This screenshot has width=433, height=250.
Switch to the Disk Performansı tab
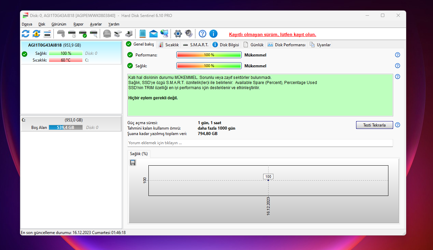tap(286, 45)
